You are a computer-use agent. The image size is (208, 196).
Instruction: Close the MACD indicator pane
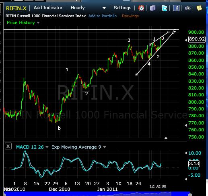[x=8, y=146]
